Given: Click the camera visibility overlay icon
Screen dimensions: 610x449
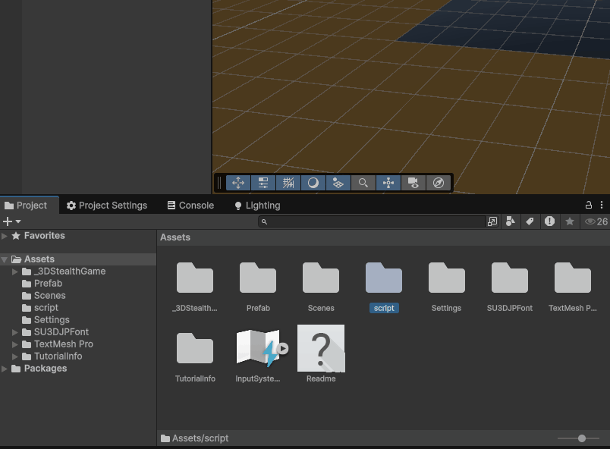Looking at the screenshot, I should click(413, 183).
